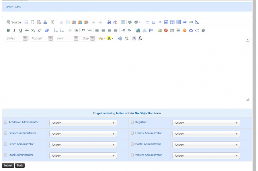Toggle Underline formatting

pyautogui.click(x=21, y=30)
